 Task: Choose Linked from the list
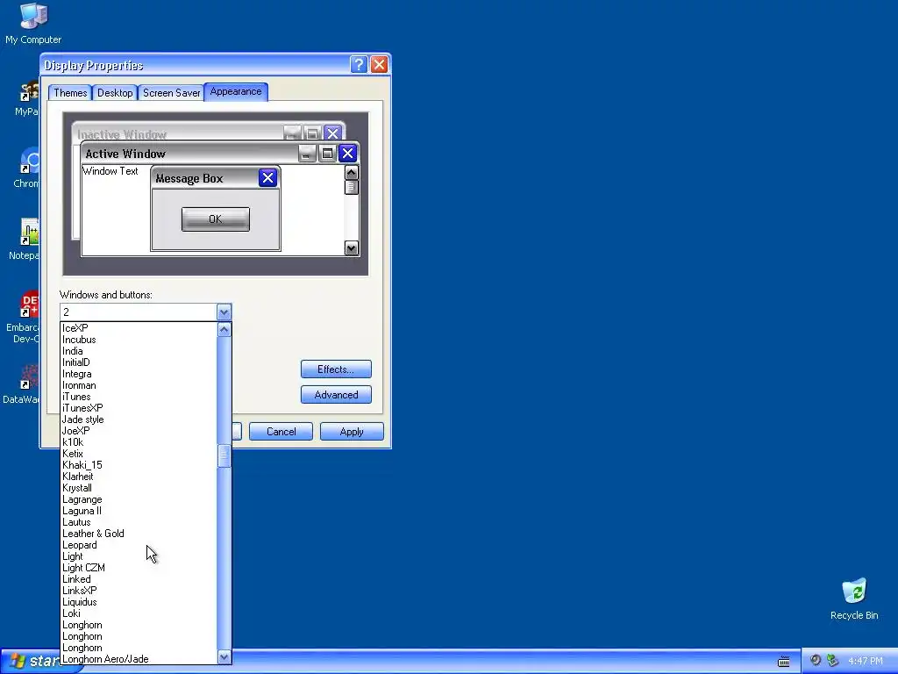139,579
